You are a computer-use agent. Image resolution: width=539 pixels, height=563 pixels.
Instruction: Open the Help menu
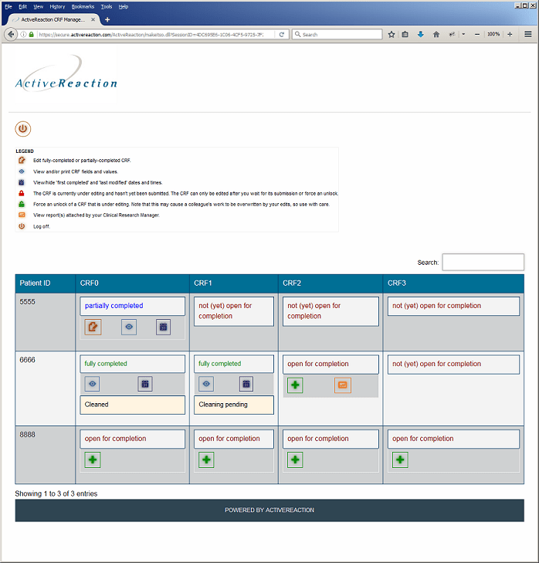coord(124,6)
